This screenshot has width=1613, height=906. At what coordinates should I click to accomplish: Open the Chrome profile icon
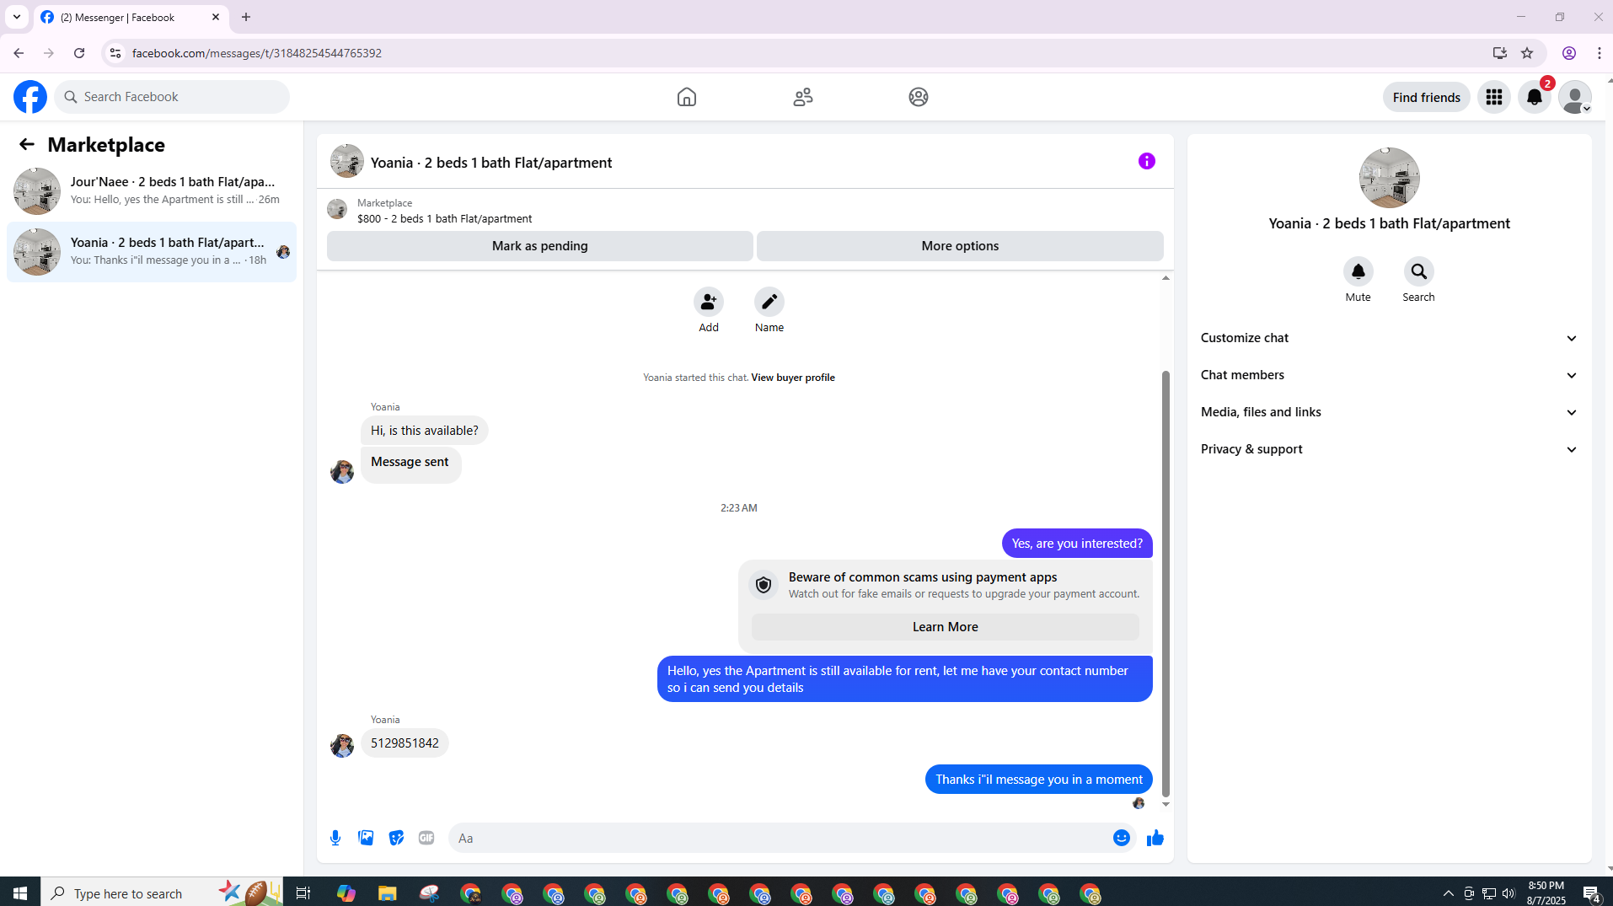[1569, 53]
